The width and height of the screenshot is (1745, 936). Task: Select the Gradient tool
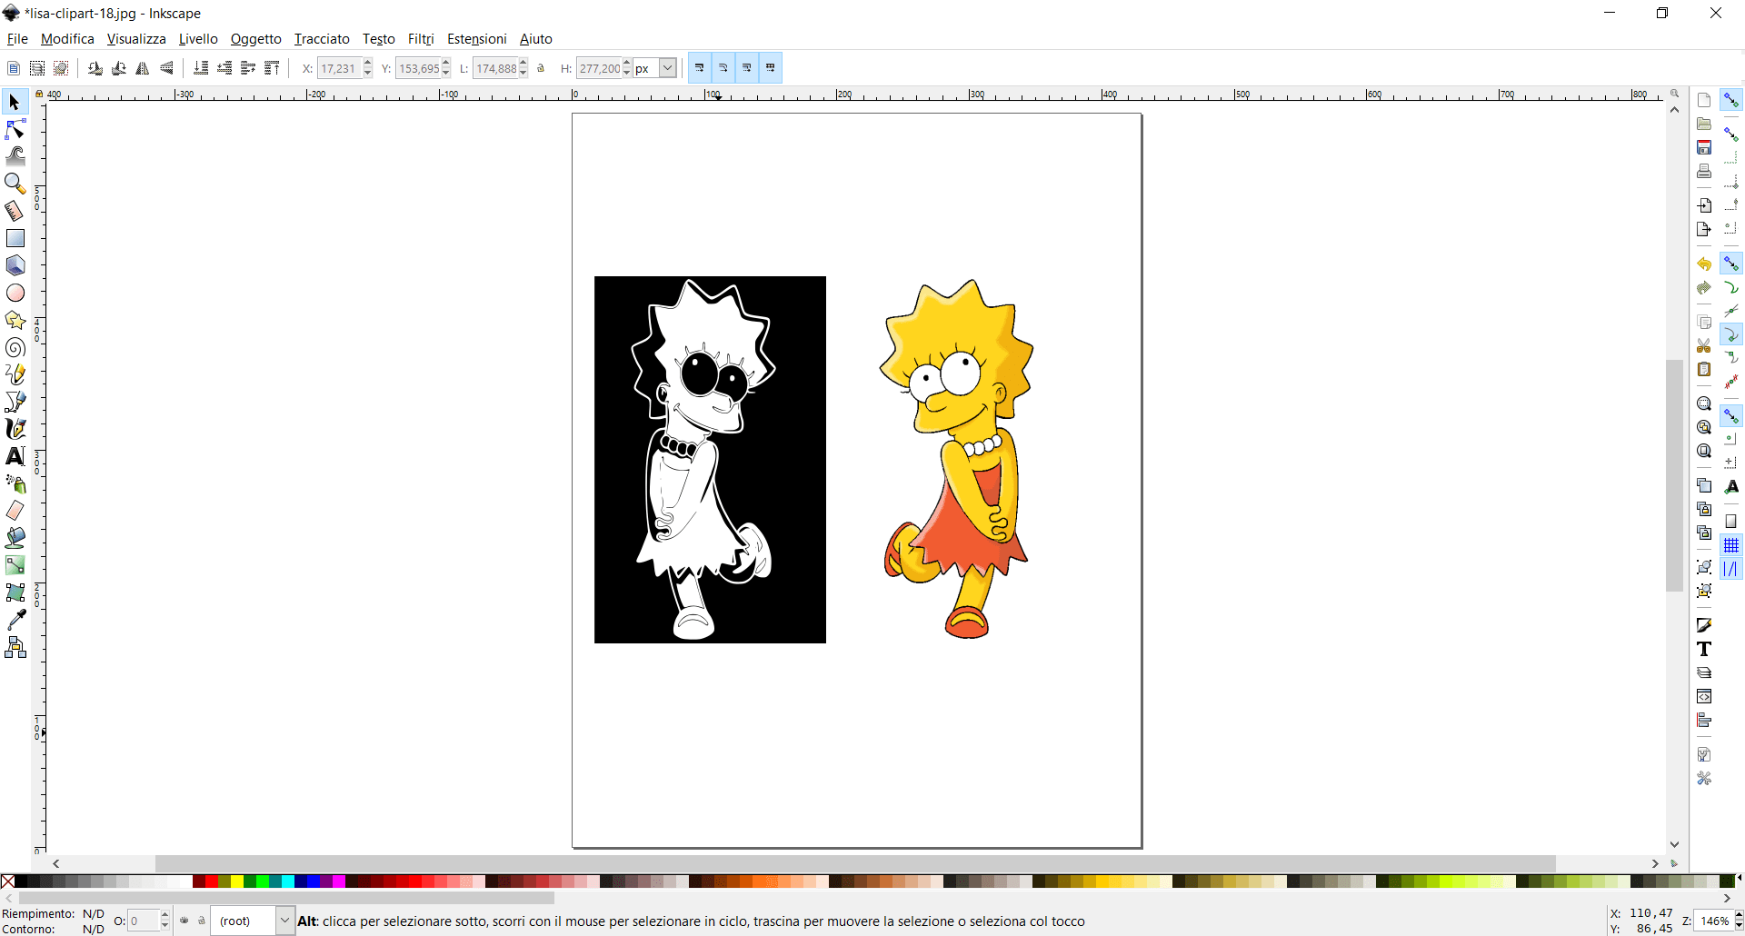tap(15, 565)
